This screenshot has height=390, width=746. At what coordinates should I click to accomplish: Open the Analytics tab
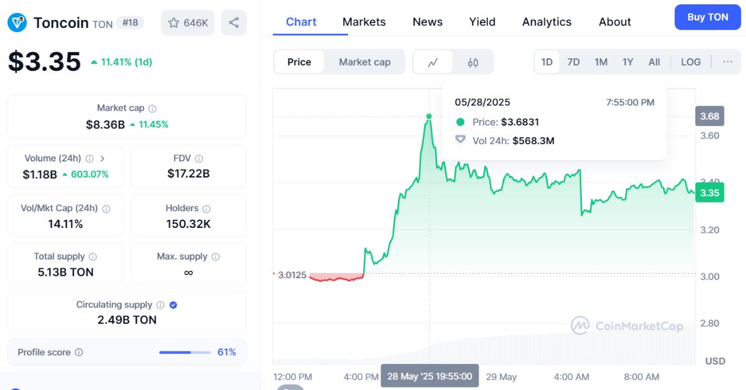[x=547, y=22]
